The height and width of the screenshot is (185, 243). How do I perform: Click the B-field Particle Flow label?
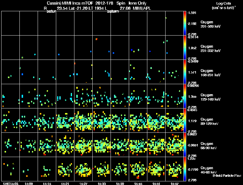coord(227,176)
